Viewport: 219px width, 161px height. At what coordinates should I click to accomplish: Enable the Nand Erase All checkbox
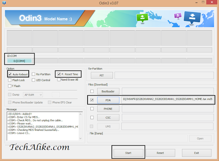coord(59,79)
